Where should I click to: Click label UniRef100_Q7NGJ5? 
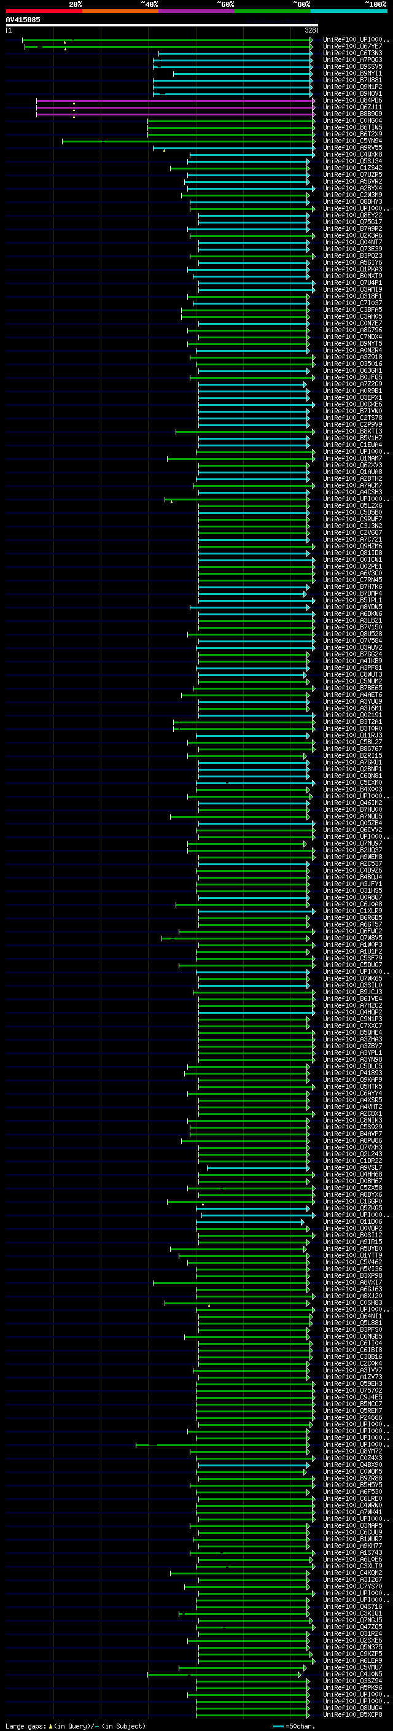pyautogui.click(x=352, y=1619)
